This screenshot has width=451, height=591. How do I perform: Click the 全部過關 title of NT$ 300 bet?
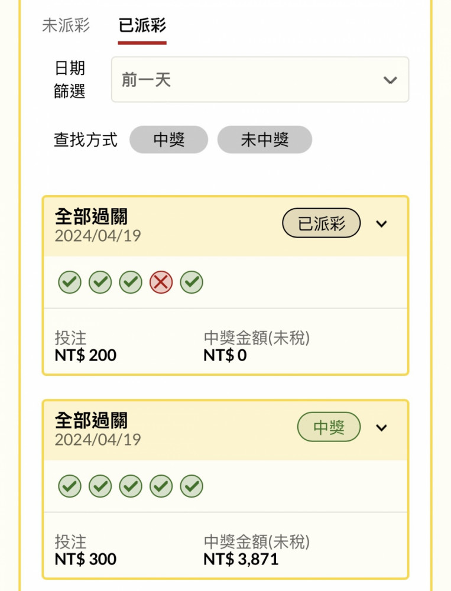click(x=91, y=420)
